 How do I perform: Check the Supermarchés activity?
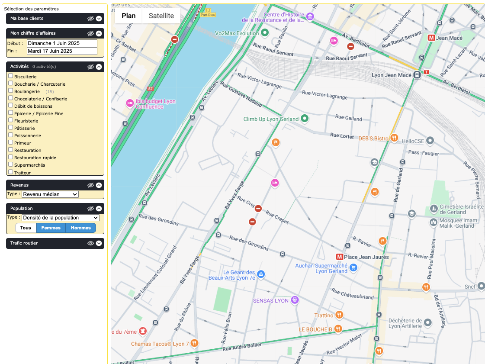coord(10,164)
